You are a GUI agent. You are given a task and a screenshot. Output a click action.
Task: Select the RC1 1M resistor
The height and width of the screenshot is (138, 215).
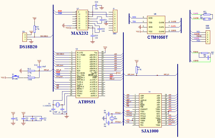click(205, 53)
